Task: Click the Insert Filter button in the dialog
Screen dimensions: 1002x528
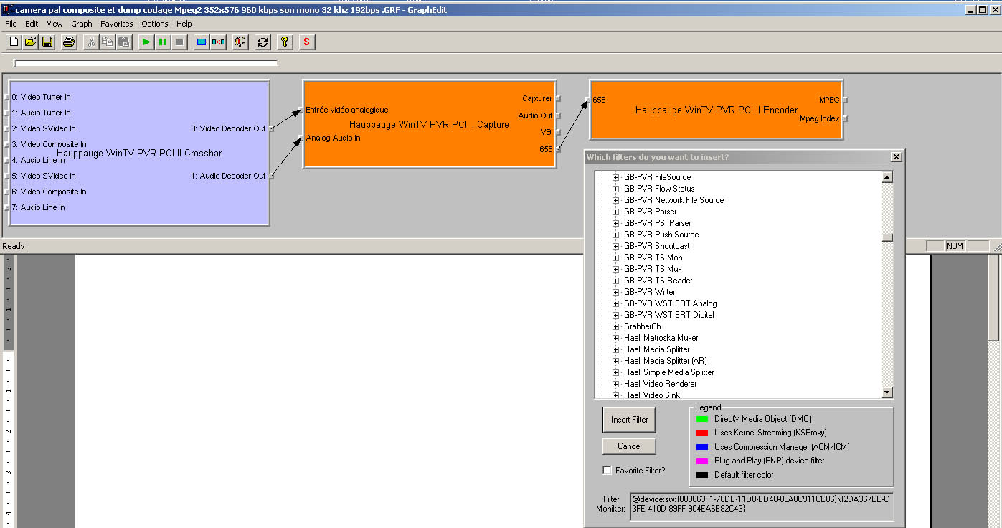Action: (630, 420)
